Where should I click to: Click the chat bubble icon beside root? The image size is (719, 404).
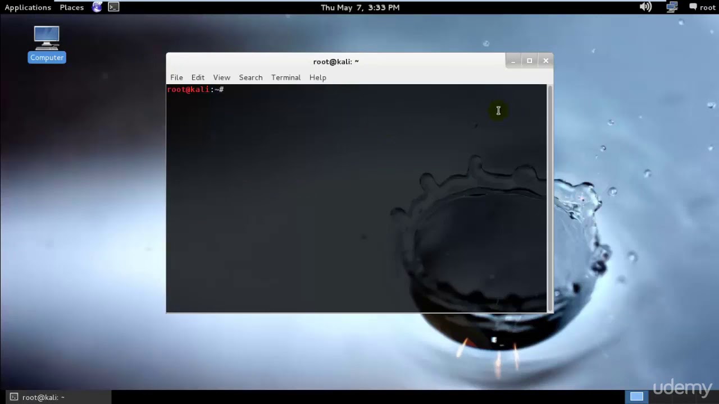coord(693,7)
